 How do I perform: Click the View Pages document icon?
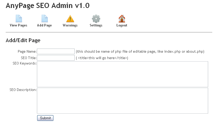(x=19, y=19)
